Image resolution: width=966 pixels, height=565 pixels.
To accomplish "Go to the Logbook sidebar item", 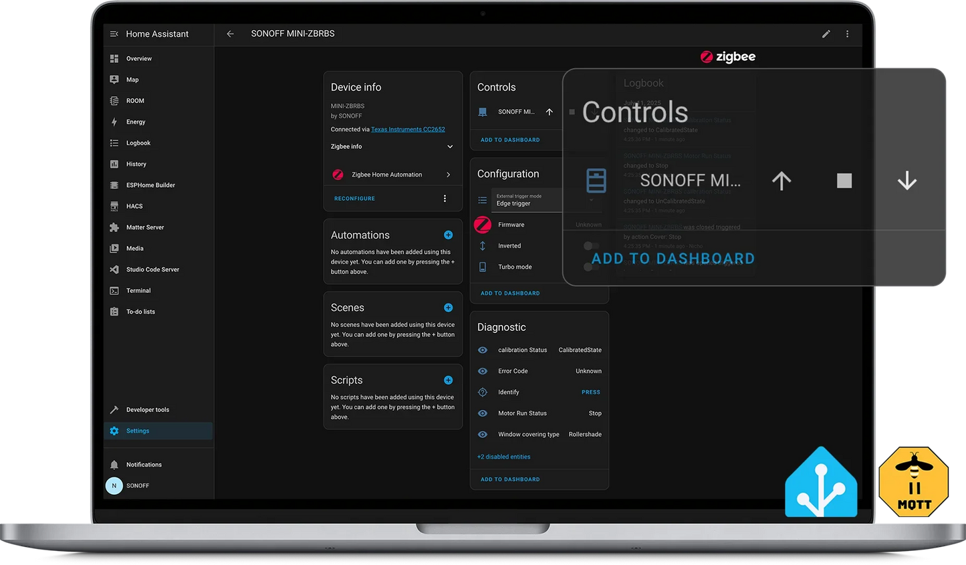I will [x=138, y=143].
